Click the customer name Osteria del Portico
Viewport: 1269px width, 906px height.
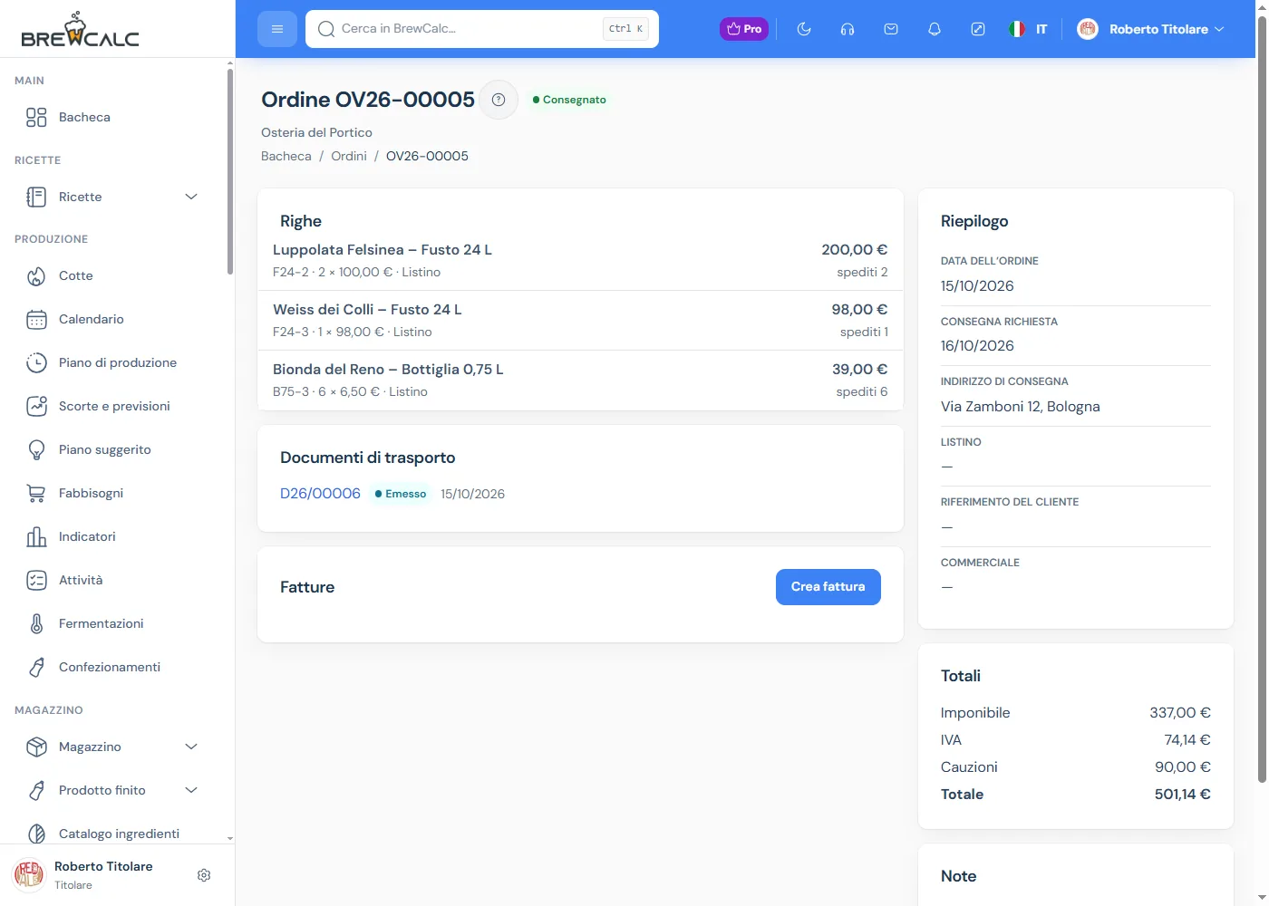pyautogui.click(x=316, y=132)
